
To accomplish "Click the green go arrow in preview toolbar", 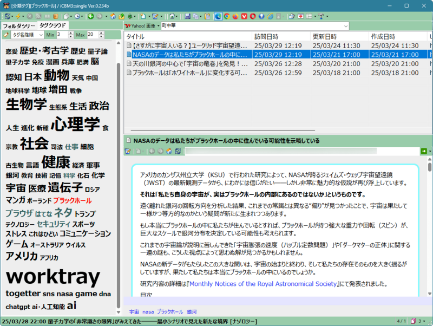I will coord(424,151).
